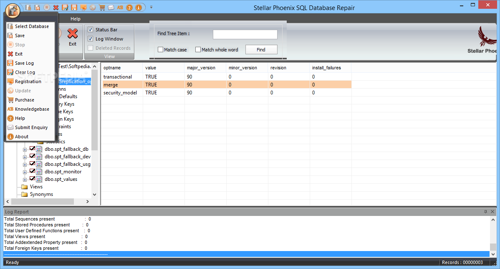Choose Registration from the application menu
The image size is (500, 269).
pyautogui.click(x=31, y=81)
